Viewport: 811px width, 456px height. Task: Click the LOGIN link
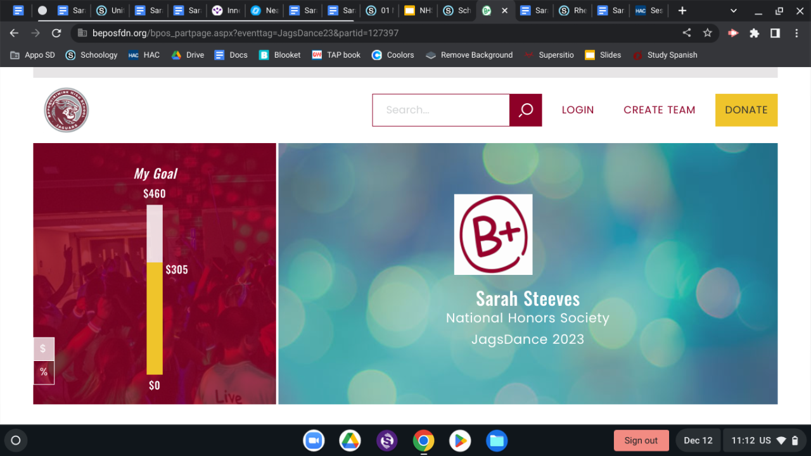click(x=578, y=110)
